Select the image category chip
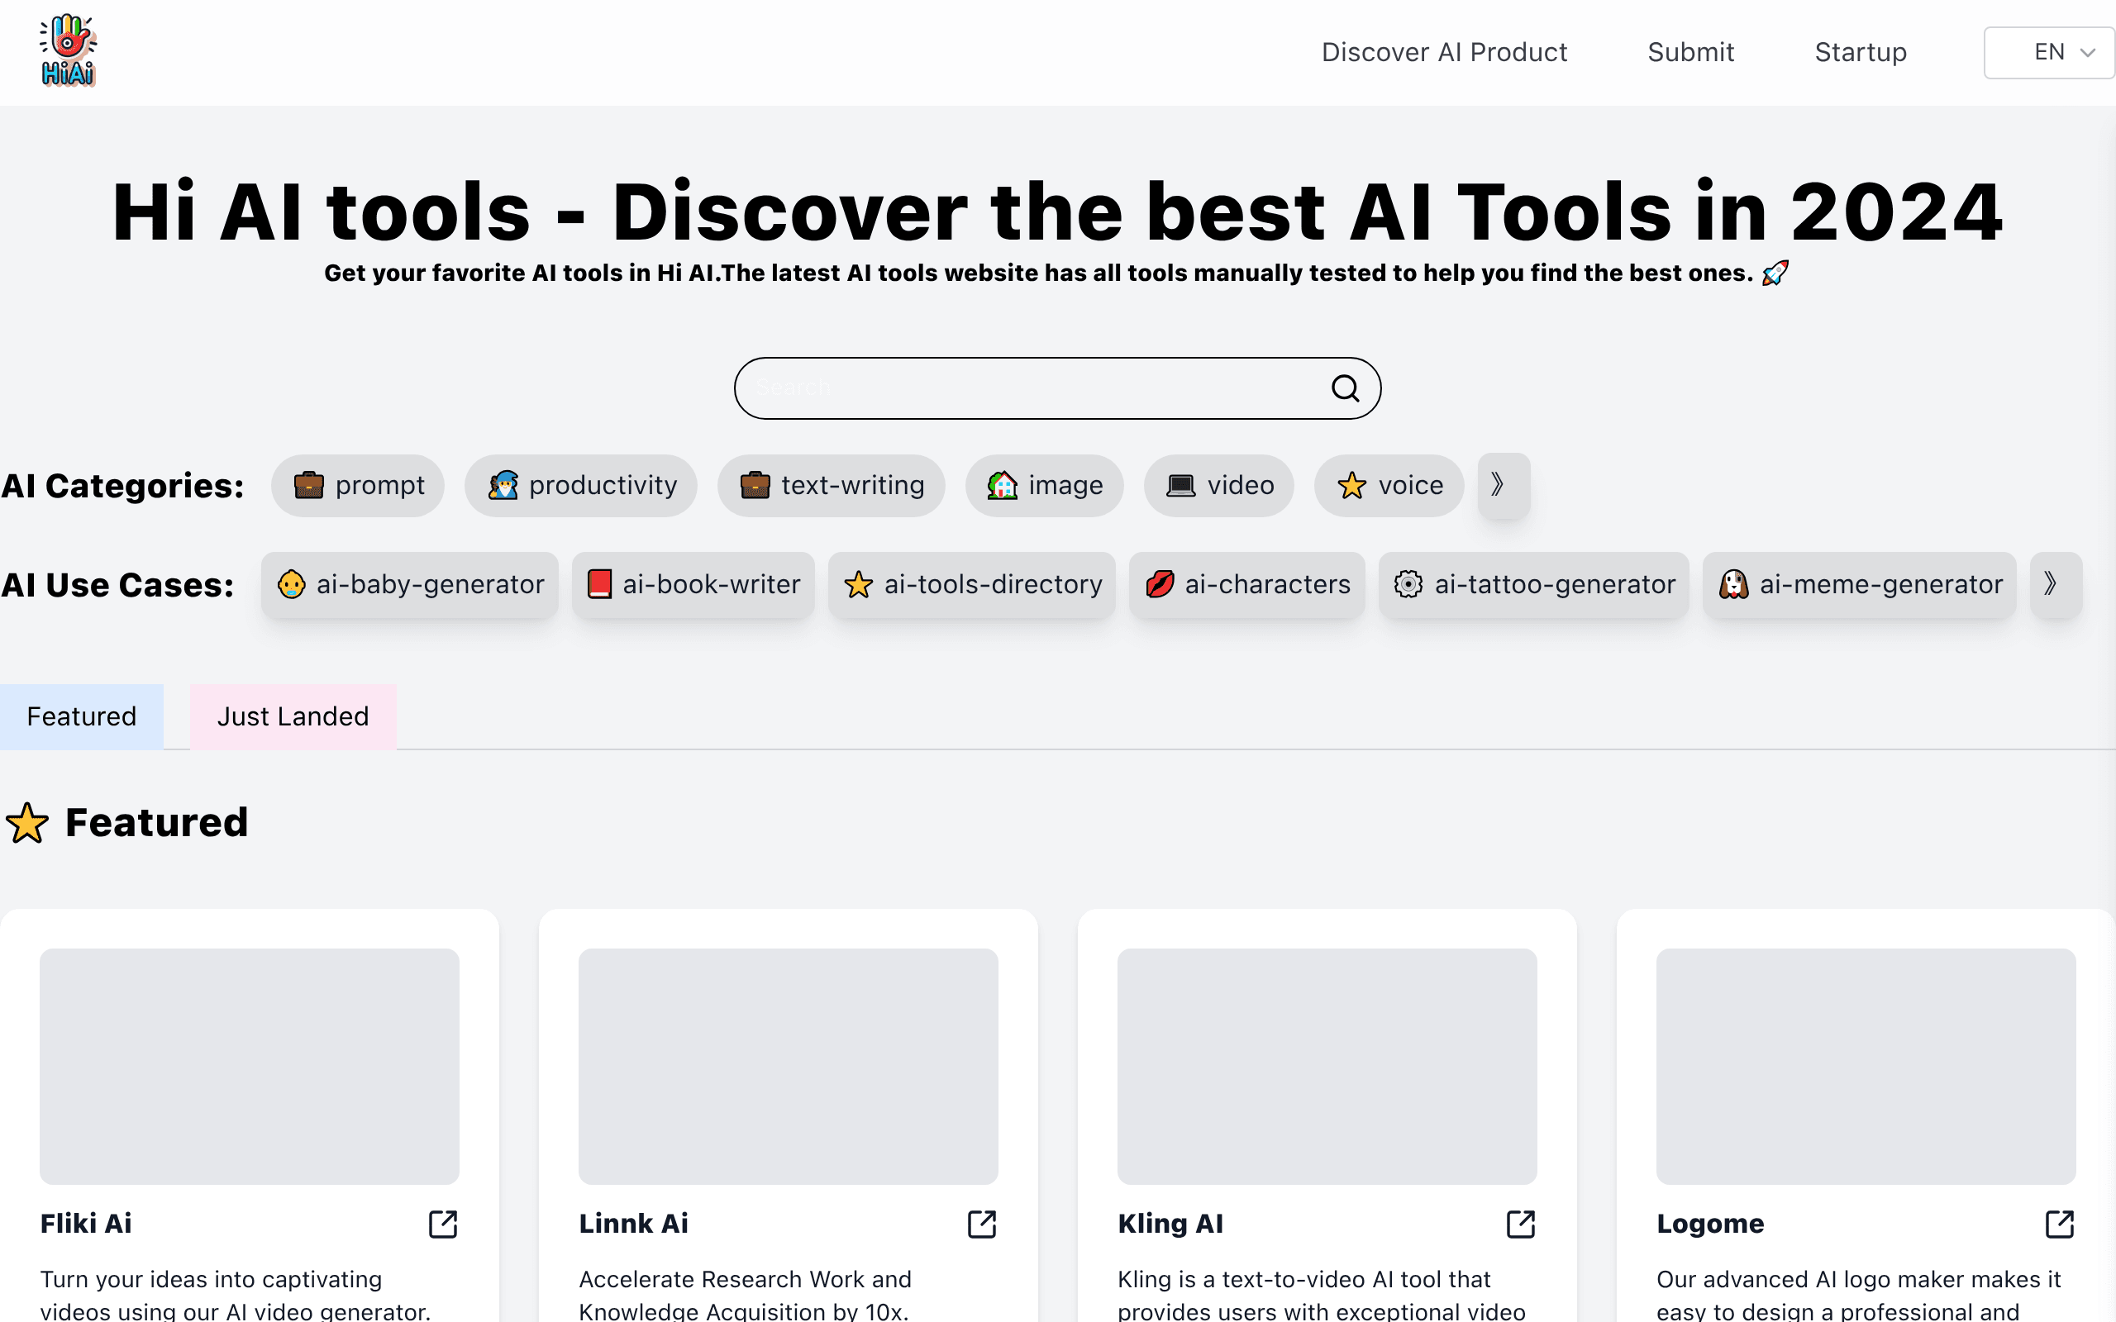 pyautogui.click(x=1044, y=485)
